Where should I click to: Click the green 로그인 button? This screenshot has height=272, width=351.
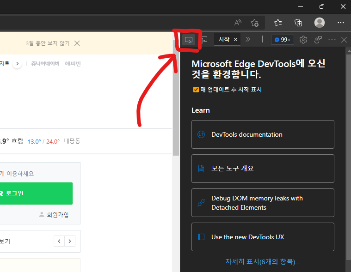click(36, 193)
